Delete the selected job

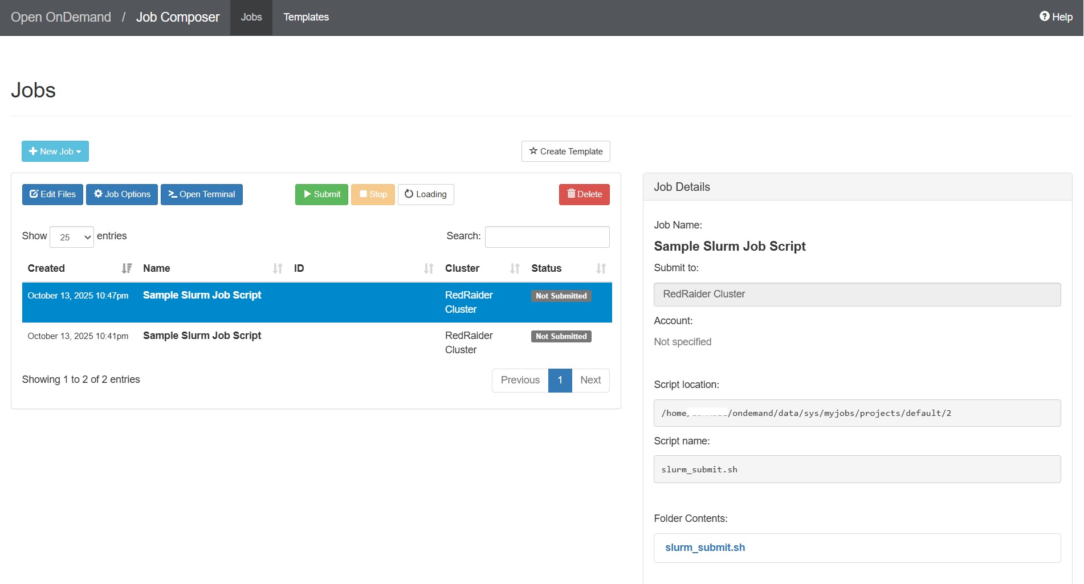(x=584, y=194)
